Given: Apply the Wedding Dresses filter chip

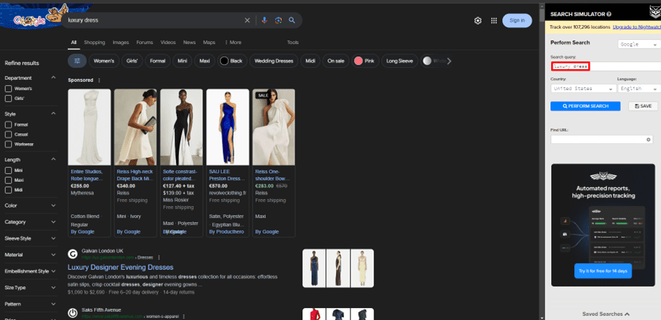Looking at the screenshot, I should (x=274, y=61).
